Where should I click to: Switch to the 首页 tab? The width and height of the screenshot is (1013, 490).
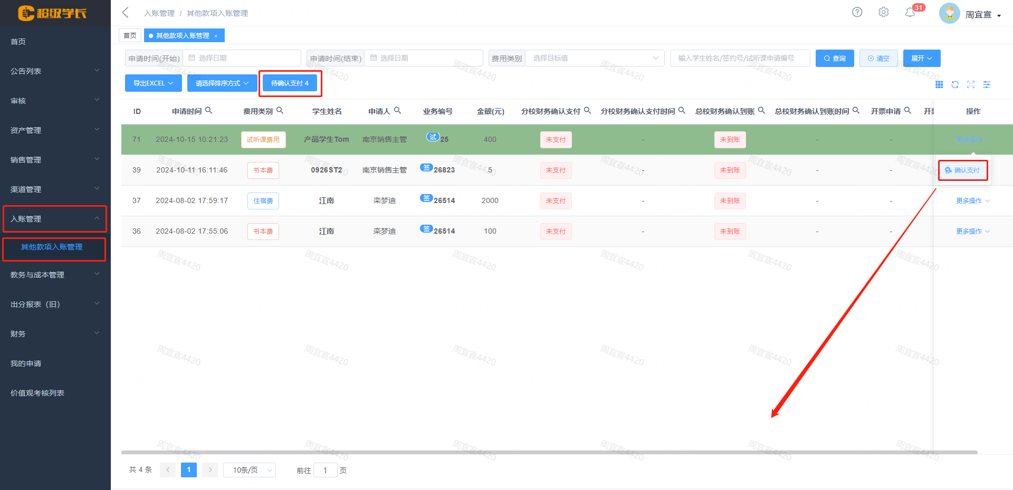[x=130, y=35]
